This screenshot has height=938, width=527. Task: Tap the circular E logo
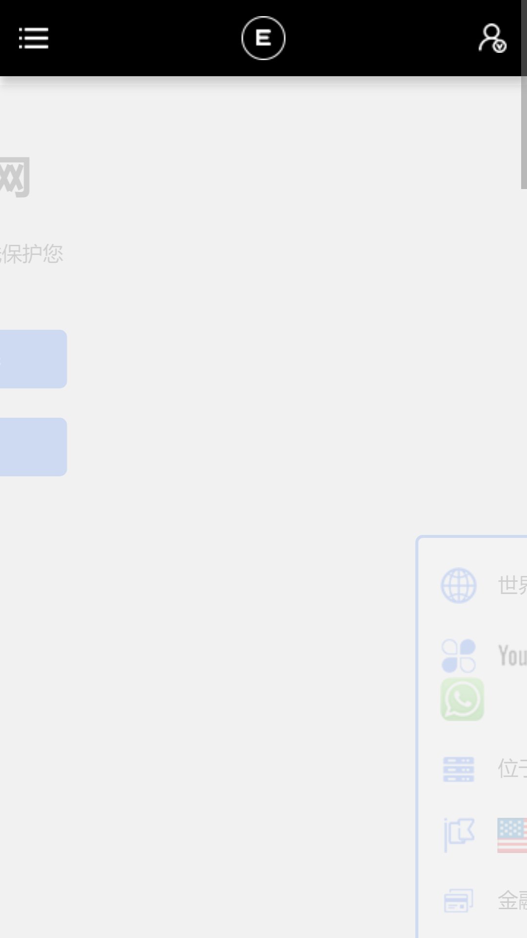point(263,38)
